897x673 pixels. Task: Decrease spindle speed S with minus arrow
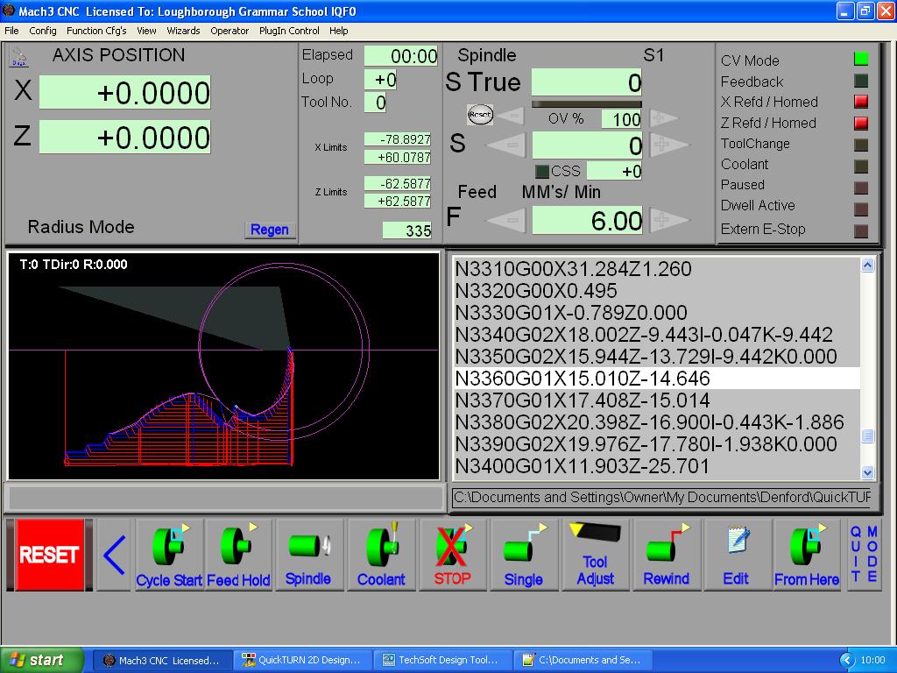coord(505,145)
